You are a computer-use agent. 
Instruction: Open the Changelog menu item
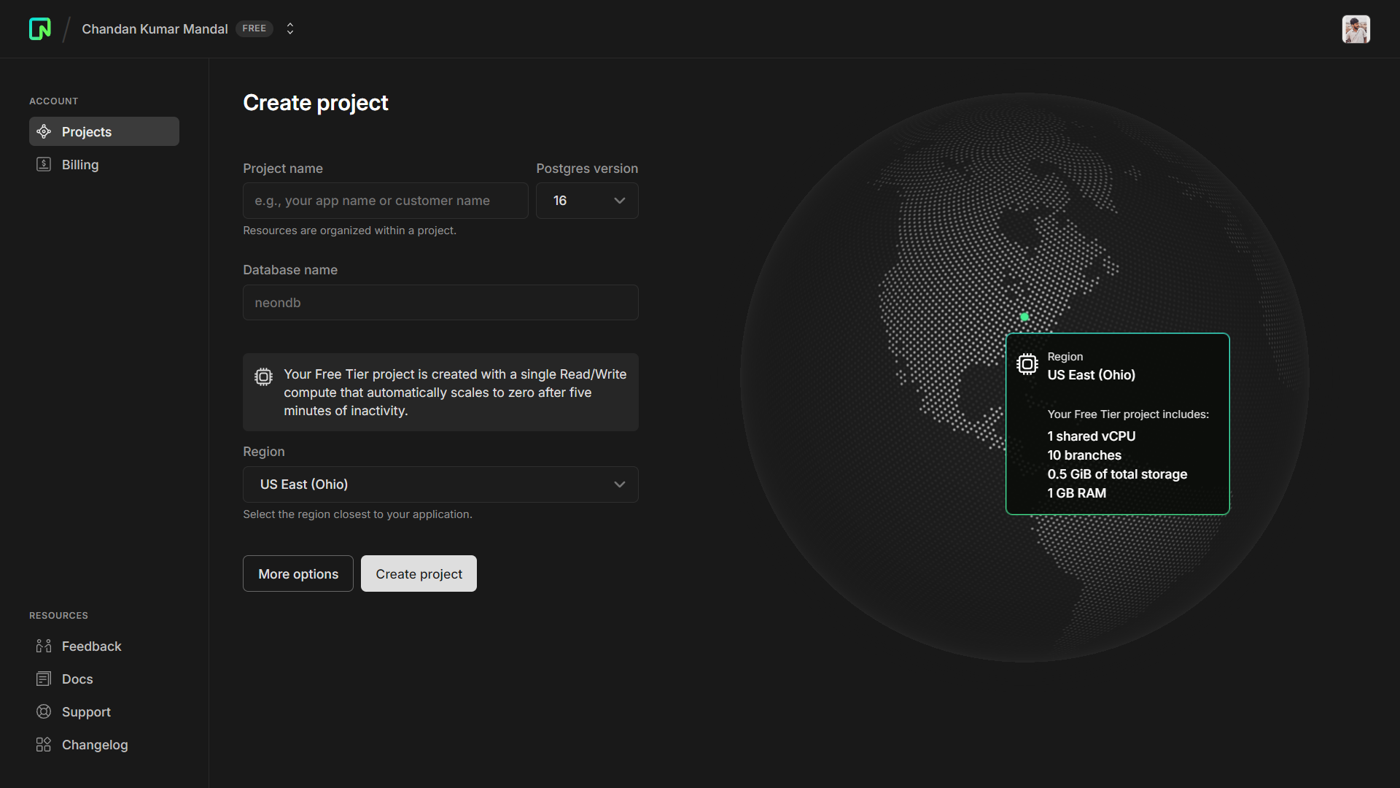pos(95,745)
